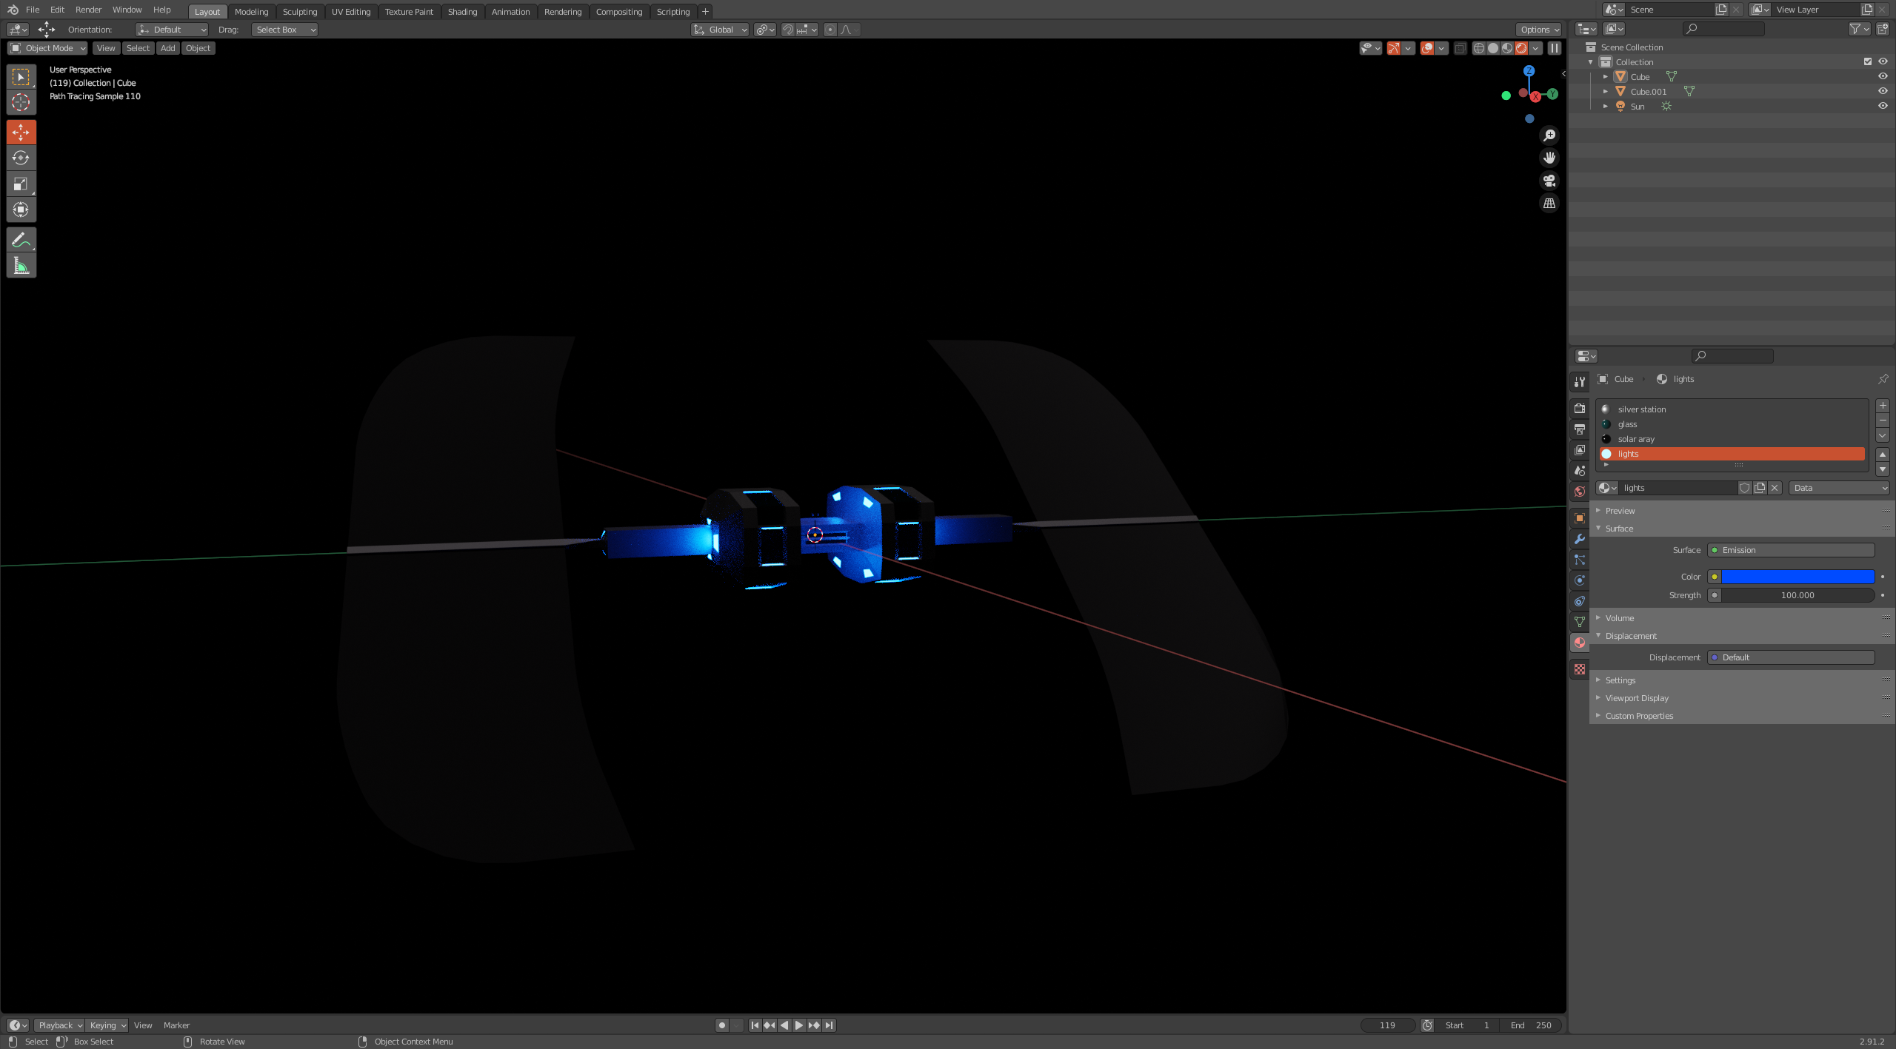This screenshot has height=1049, width=1896.
Task: Open the Drag Select Box dropdown
Action: pos(284,30)
